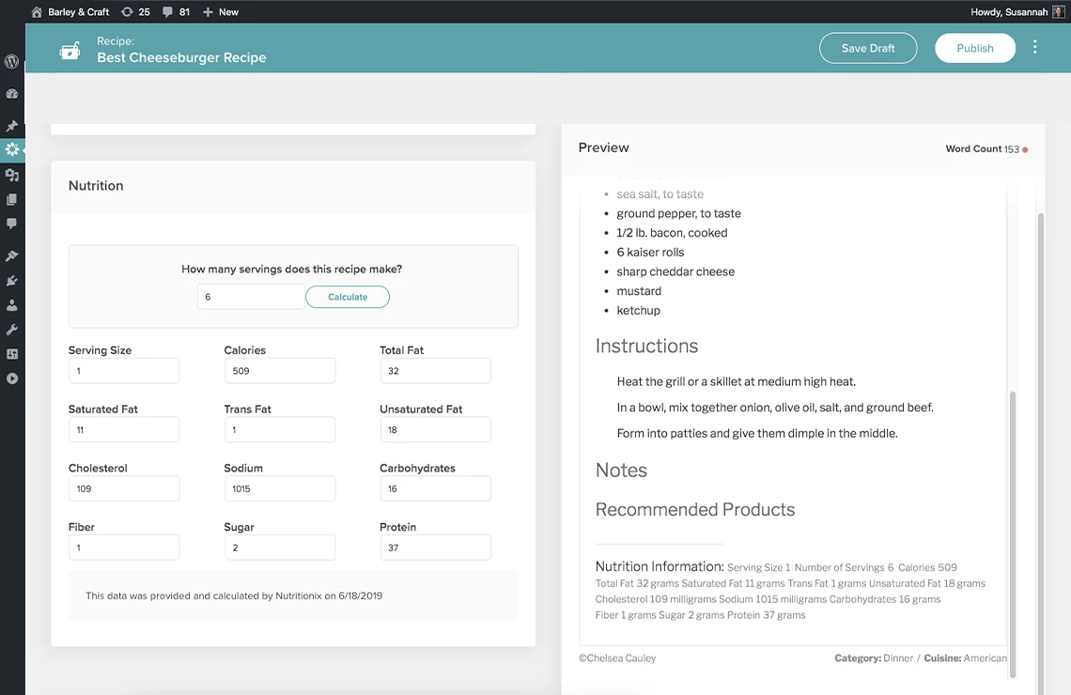Viewport: 1071px width, 695px height.
Task: Open the Media library icon
Action: [11, 175]
